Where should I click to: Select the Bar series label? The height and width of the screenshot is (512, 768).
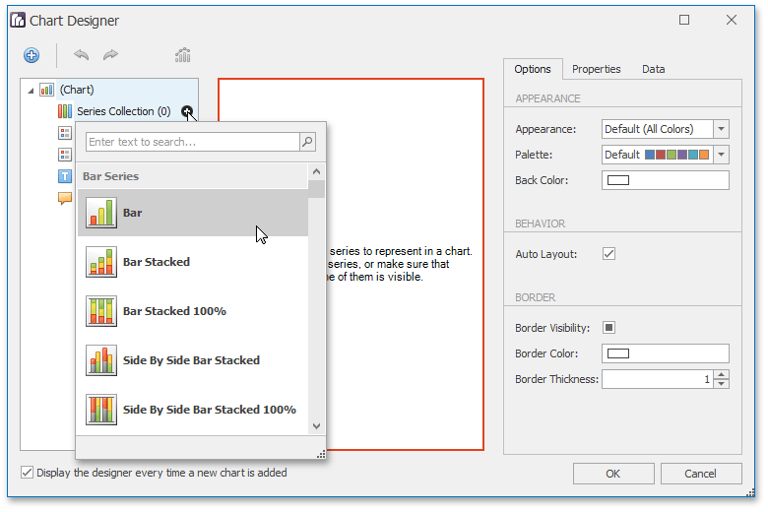tap(132, 213)
